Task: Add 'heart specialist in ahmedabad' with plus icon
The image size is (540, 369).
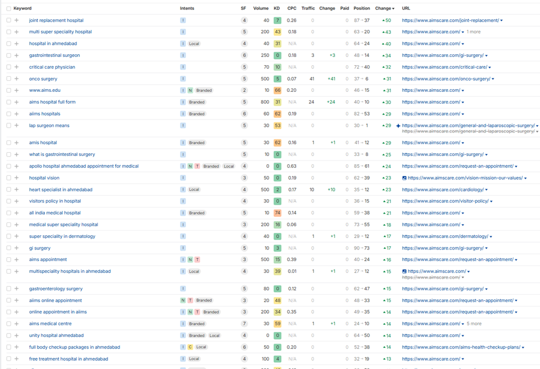Action: pos(17,190)
